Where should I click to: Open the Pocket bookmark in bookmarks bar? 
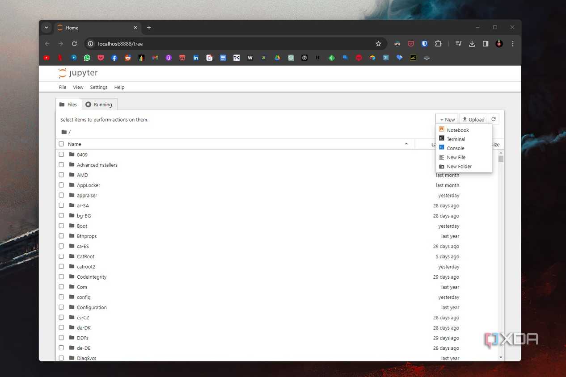pyautogui.click(x=101, y=58)
